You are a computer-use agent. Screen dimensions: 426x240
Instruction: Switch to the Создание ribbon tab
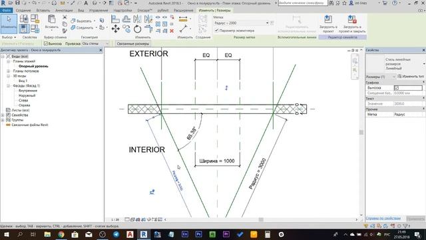pos(23,11)
